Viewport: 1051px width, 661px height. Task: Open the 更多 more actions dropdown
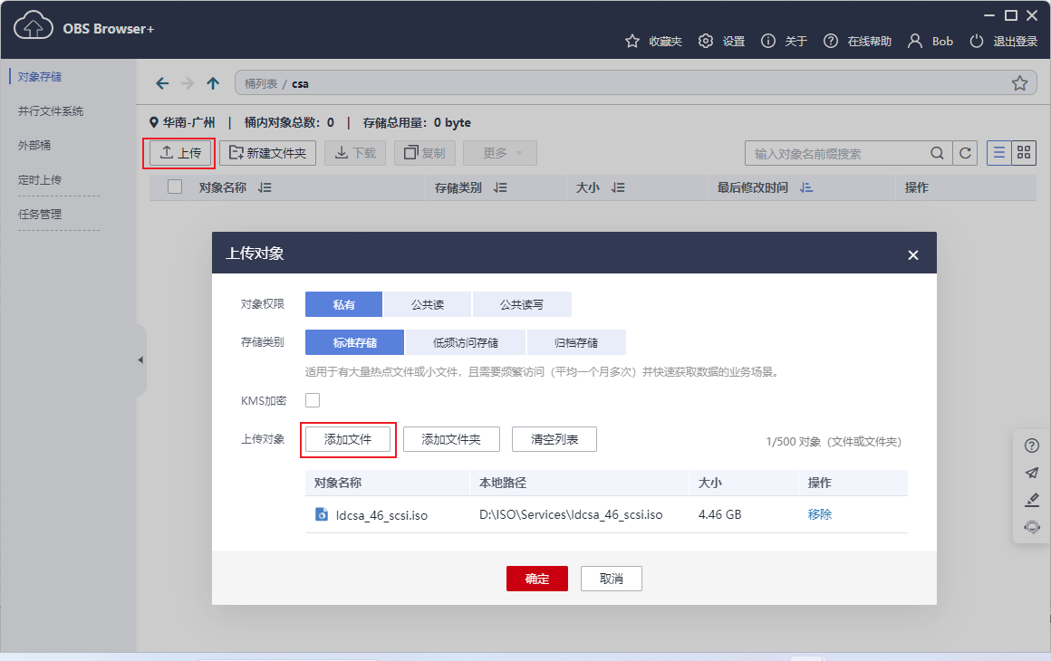click(499, 153)
